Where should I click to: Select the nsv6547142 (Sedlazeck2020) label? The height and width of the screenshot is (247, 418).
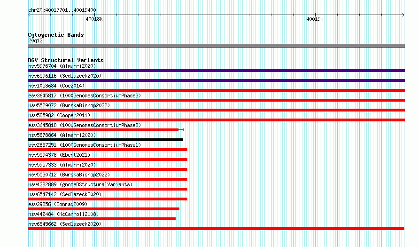pyautogui.click(x=65, y=194)
